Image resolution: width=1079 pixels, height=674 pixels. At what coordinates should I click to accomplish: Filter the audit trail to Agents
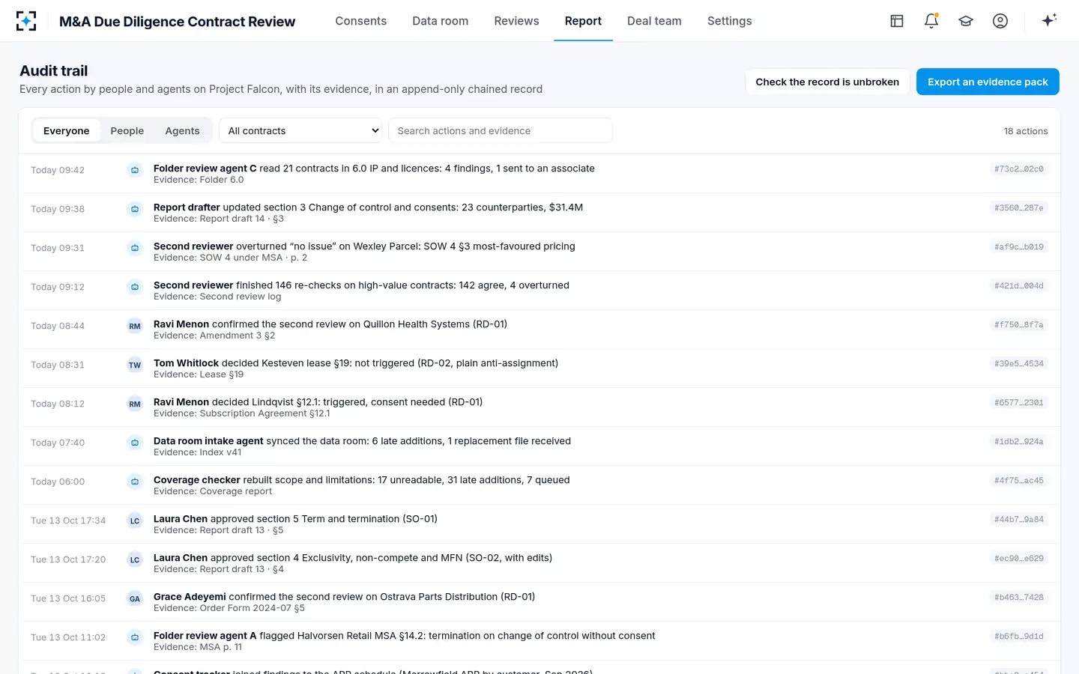(182, 130)
